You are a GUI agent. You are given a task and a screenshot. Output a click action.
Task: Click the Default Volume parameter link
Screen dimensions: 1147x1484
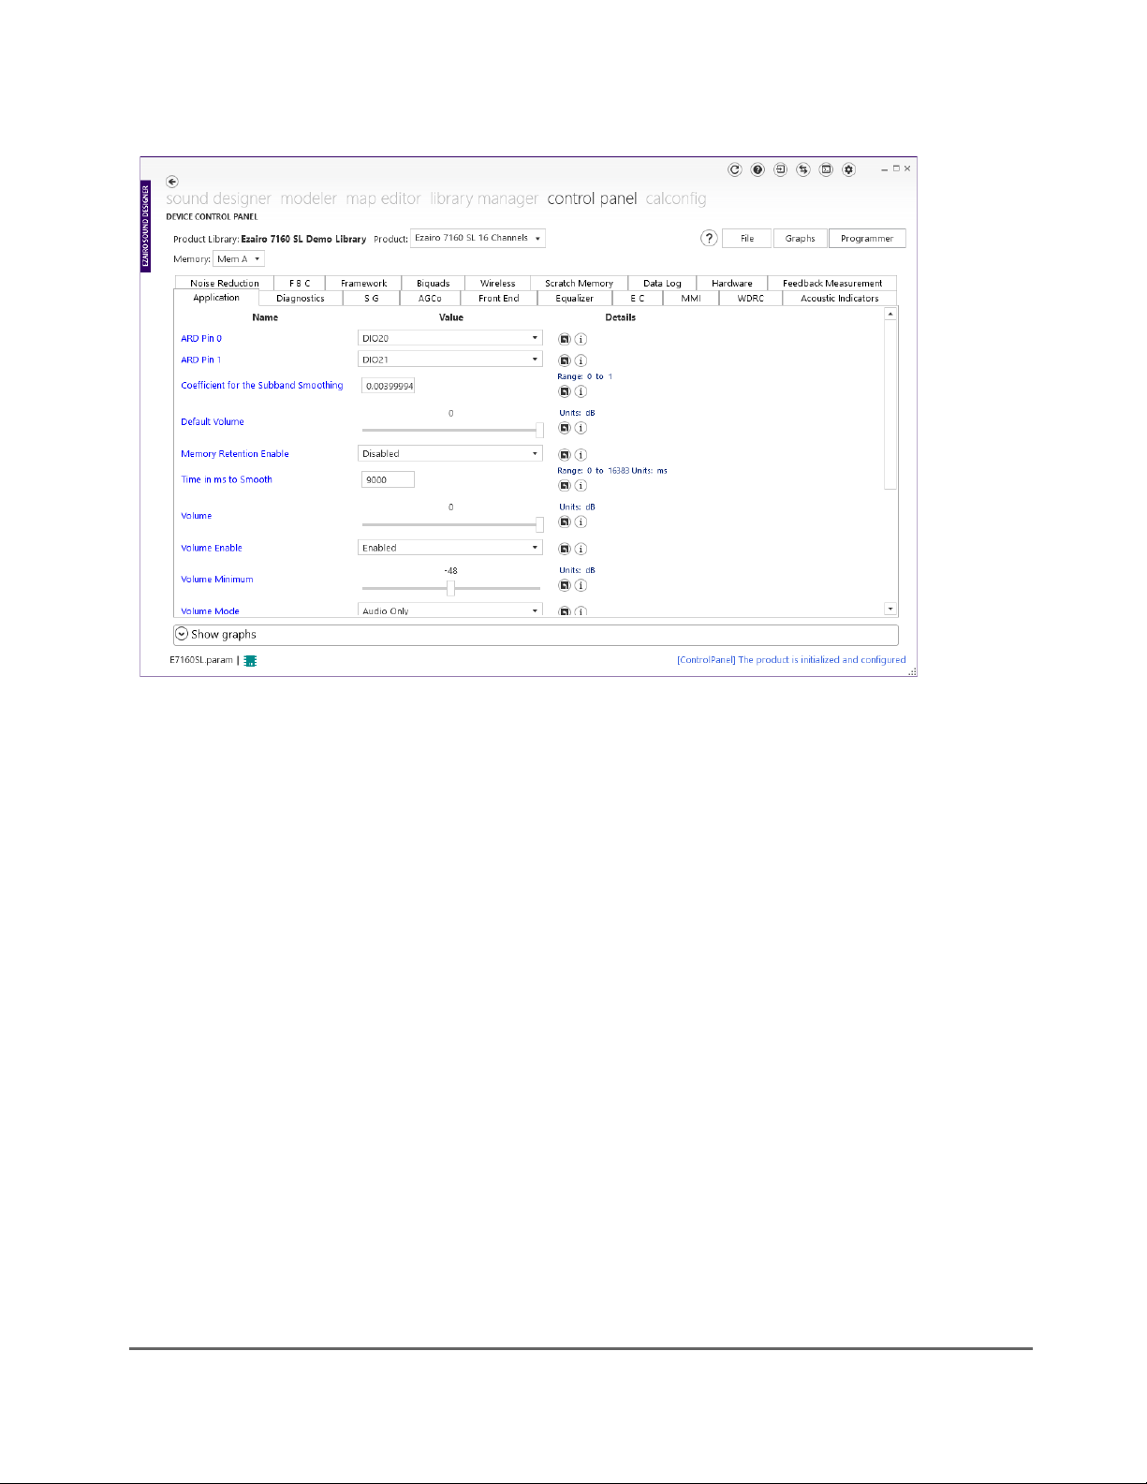coord(213,421)
